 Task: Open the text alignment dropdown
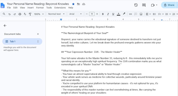pos(148,14)
